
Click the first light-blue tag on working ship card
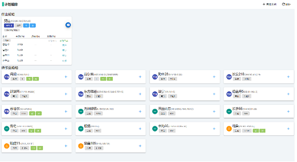coord(26,26)
